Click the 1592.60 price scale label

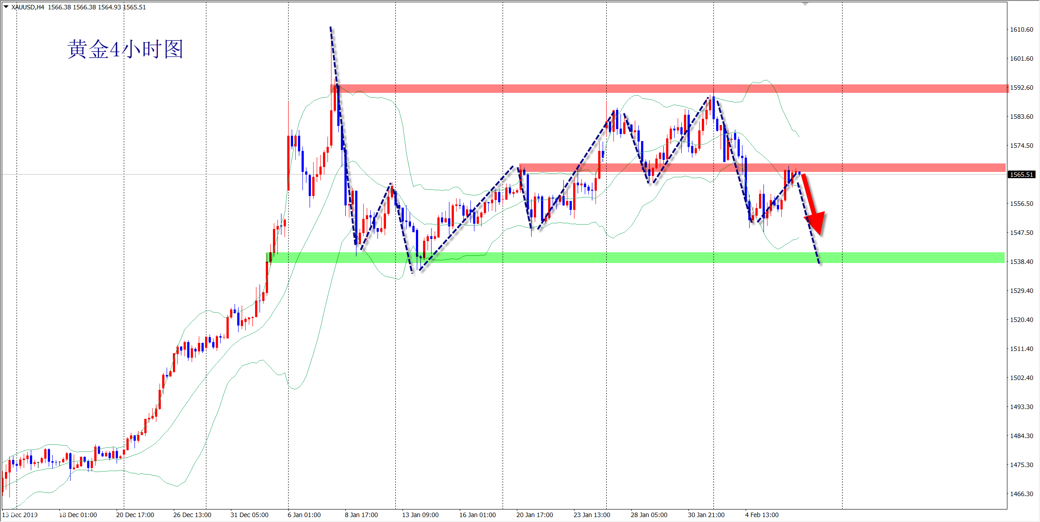coord(1021,88)
